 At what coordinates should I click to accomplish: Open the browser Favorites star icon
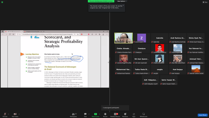point(96,34)
